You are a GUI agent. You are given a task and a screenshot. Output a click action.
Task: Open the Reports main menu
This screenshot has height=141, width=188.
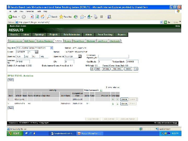pos(122,34)
